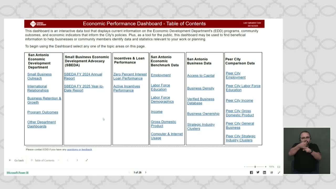The width and height of the screenshot is (336, 189).
Task: Click the Peer City Comparison Data heading
Action: tap(240, 61)
